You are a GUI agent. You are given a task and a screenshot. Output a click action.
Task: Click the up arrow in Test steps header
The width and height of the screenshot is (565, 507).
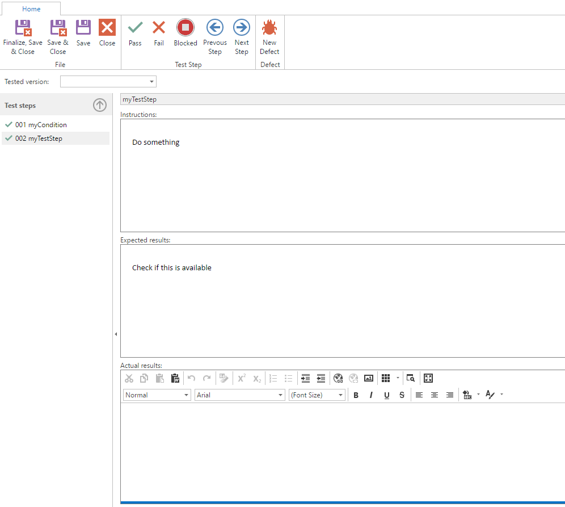(x=100, y=105)
